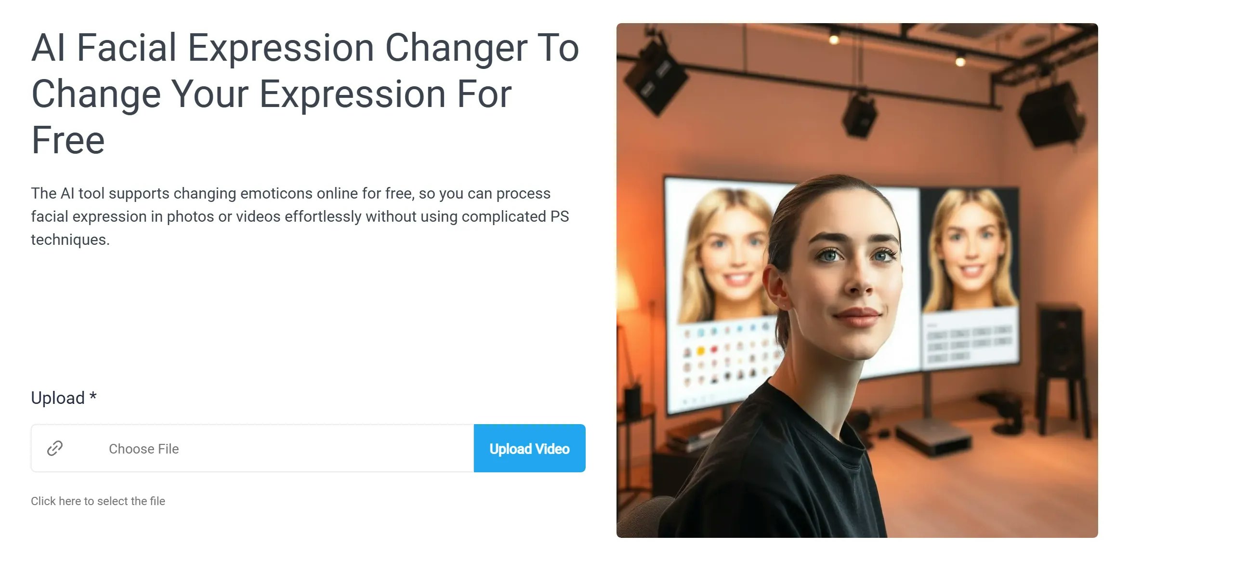
Task: Click the chain link icon in upload field
Action: pyautogui.click(x=55, y=448)
